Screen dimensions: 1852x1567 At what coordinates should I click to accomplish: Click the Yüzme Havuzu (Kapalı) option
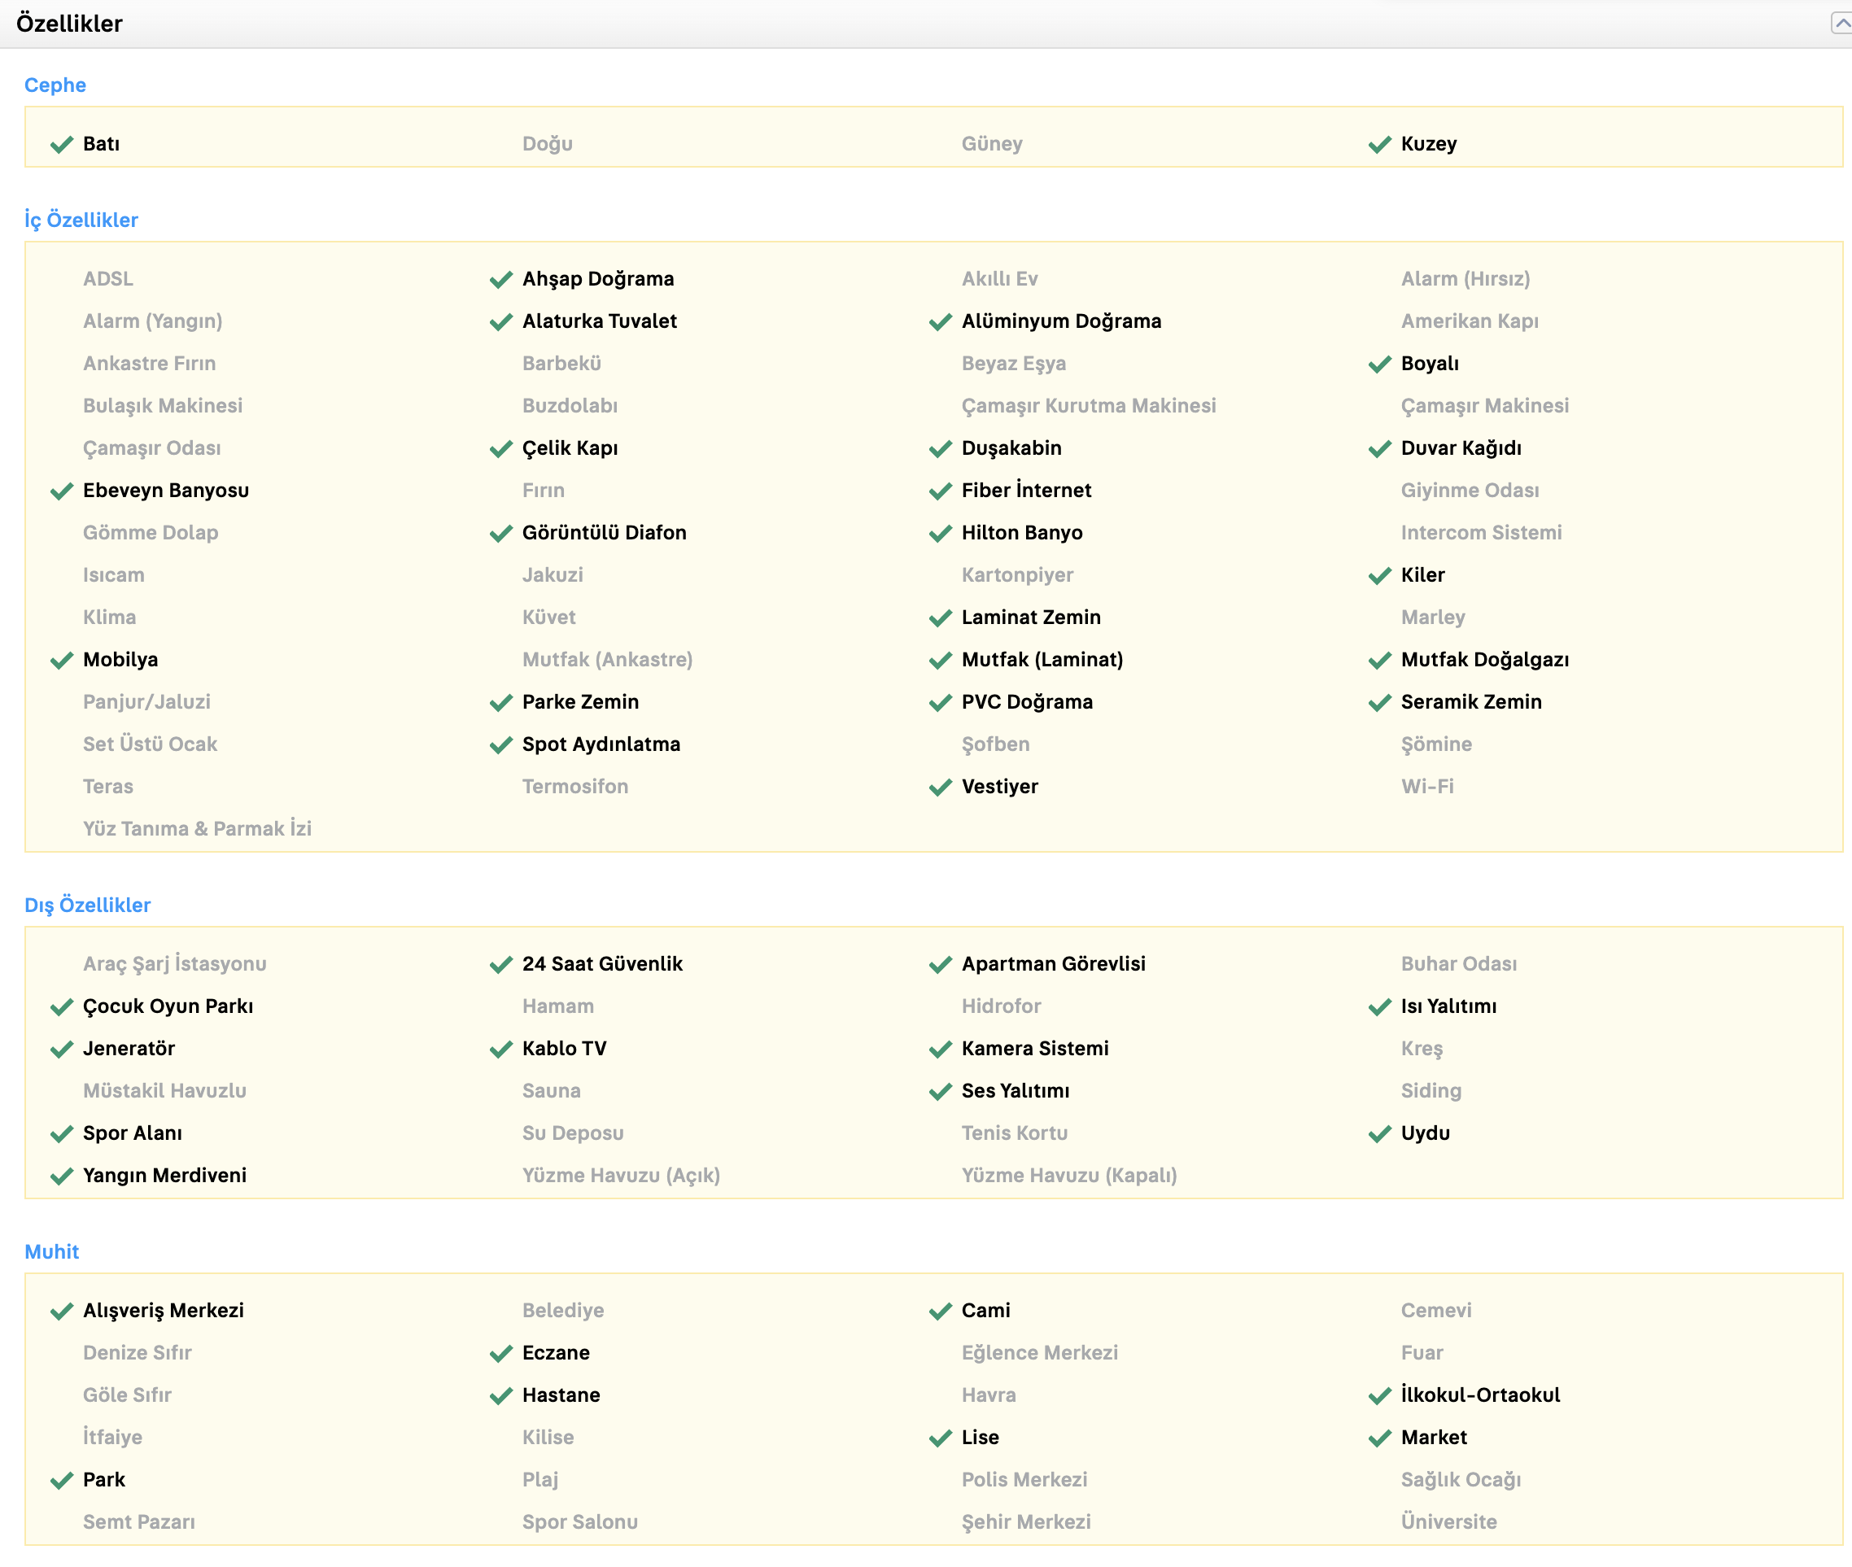[x=1068, y=1175]
